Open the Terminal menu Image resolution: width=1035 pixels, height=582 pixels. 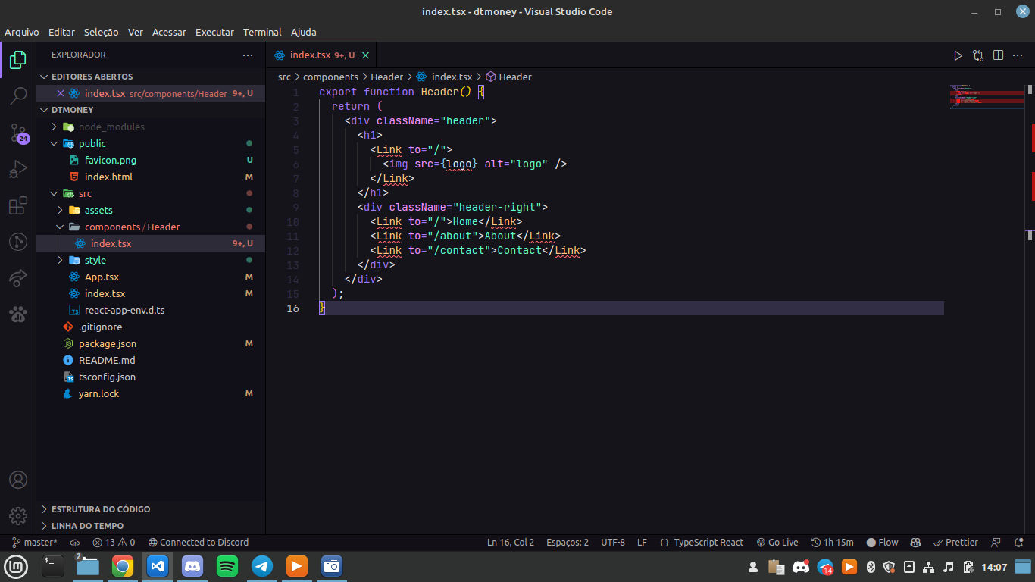coord(262,32)
